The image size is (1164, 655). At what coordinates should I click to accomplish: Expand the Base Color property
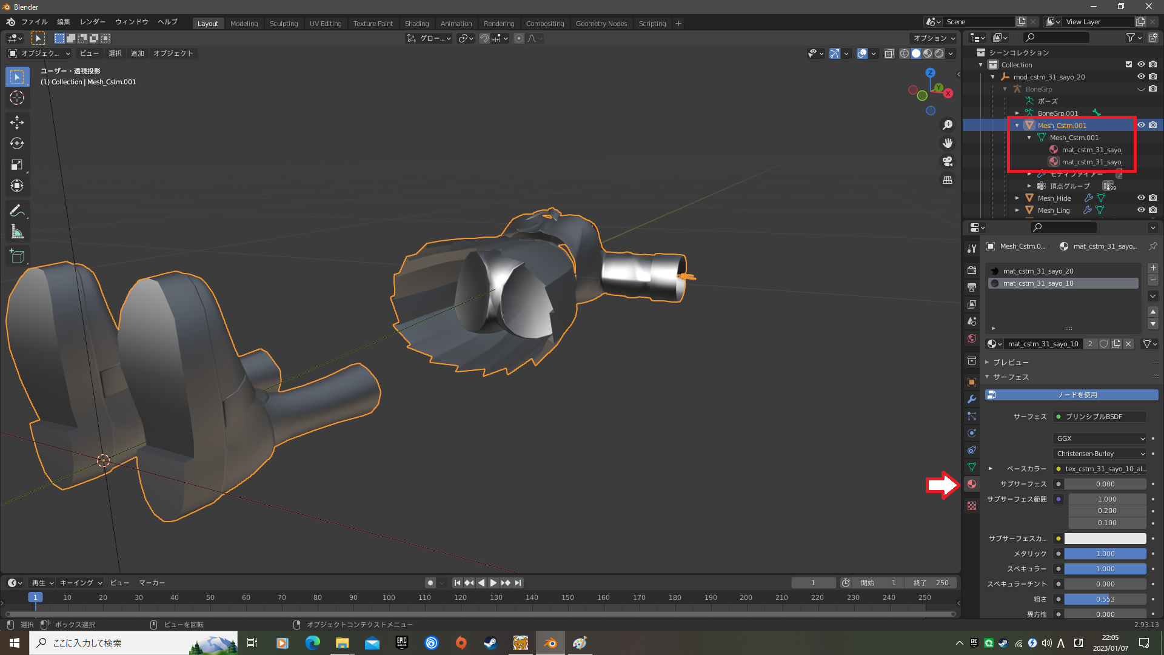click(991, 469)
